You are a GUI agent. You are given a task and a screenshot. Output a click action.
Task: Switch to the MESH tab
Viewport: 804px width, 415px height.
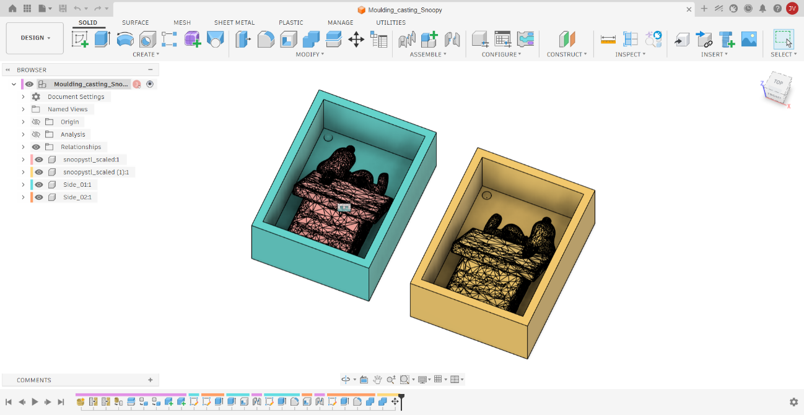click(x=182, y=23)
